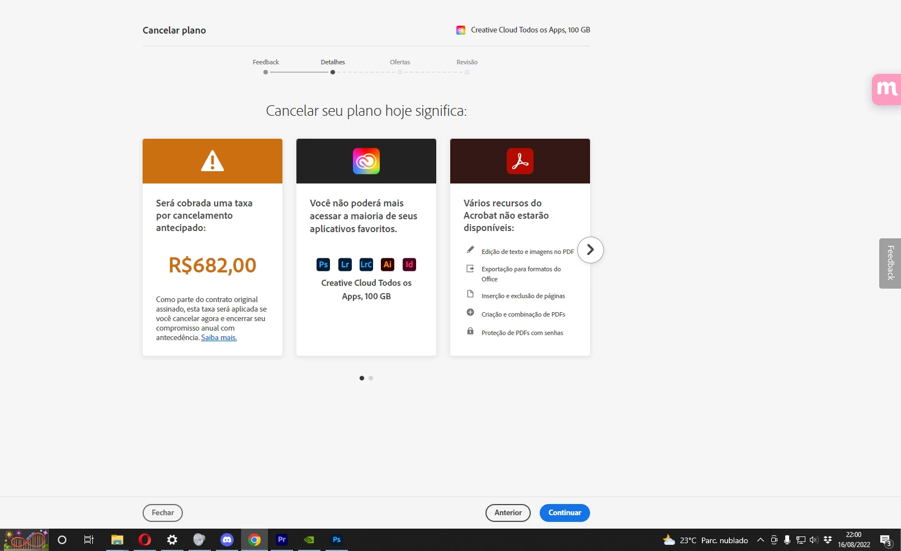Click the lock icon beside Proteção de PDFs
This screenshot has width=901, height=551.
470,331
